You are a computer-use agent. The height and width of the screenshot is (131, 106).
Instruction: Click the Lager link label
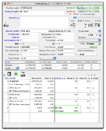[8, 62]
